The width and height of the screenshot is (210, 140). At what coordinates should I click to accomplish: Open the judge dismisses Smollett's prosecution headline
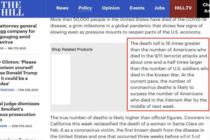tap(18, 112)
